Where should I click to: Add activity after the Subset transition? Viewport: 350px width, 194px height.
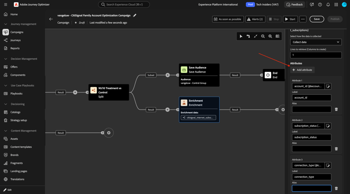pos(168,75)
